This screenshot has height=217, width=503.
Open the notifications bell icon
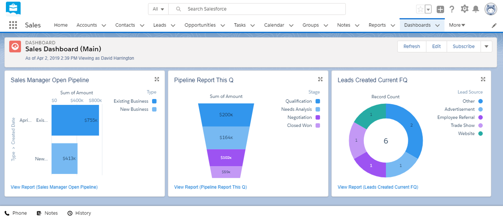coord(476,9)
